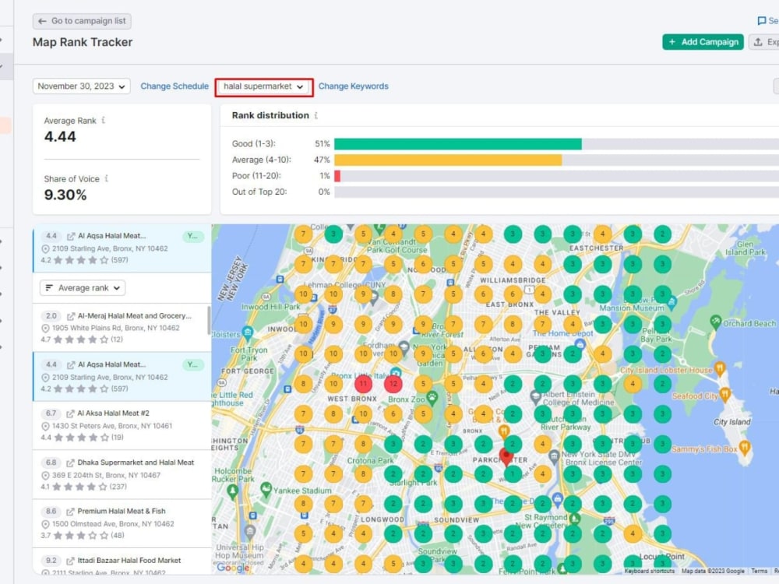
Task: Click the (237) reviews count for Dhaka Supermarket
Action: [118, 487]
